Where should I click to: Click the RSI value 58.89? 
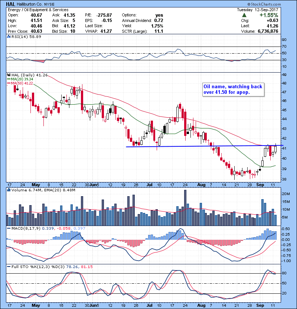pos(35,36)
